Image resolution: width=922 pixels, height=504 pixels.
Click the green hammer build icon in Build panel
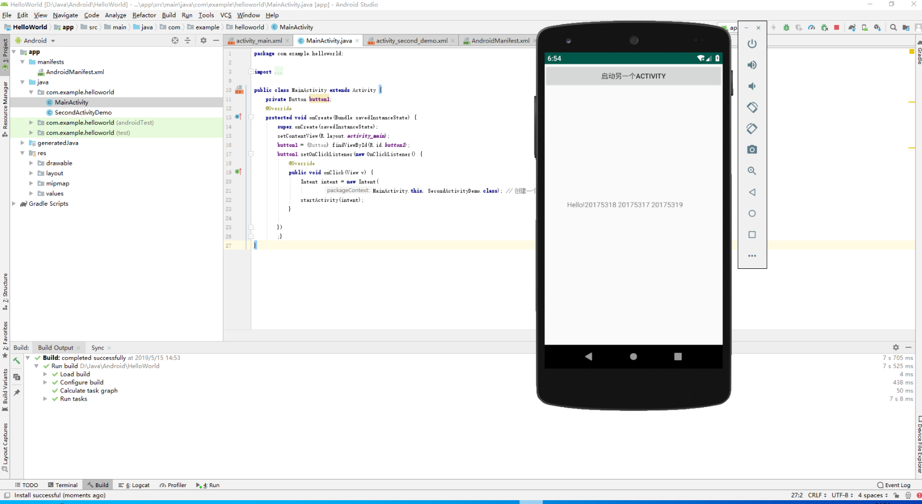[x=17, y=360]
